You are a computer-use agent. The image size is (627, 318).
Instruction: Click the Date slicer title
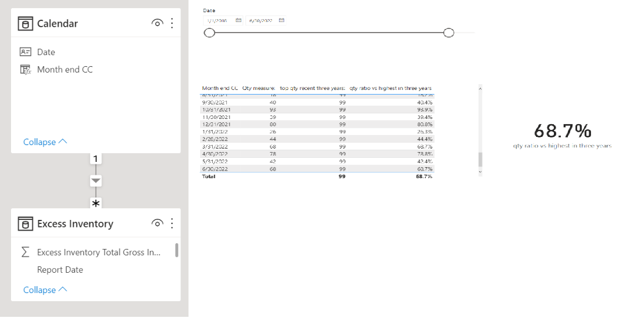[x=209, y=10]
